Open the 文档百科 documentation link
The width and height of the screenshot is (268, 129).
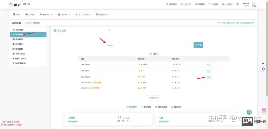pyautogui.click(x=227, y=4)
